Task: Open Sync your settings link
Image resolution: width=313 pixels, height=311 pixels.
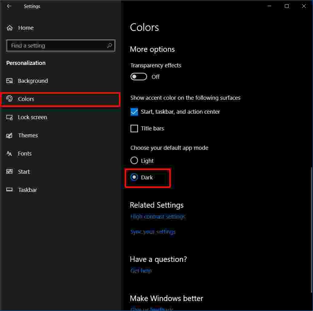Action: [x=153, y=232]
